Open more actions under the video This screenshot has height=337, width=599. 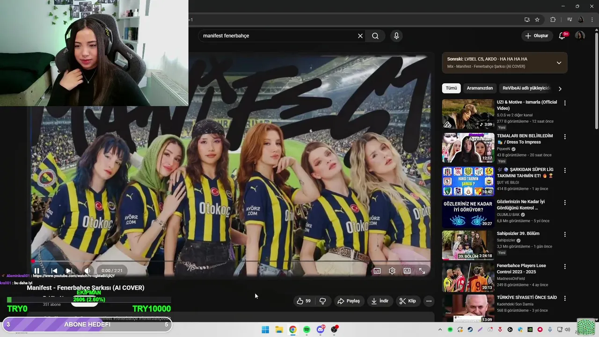(x=429, y=301)
